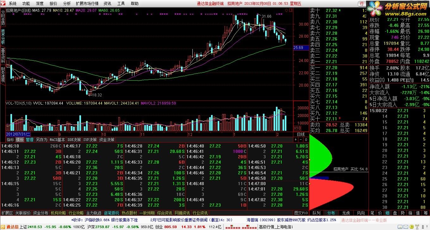Click the 日线 period selector
This screenshot has height=230, width=430.
click(301, 134)
